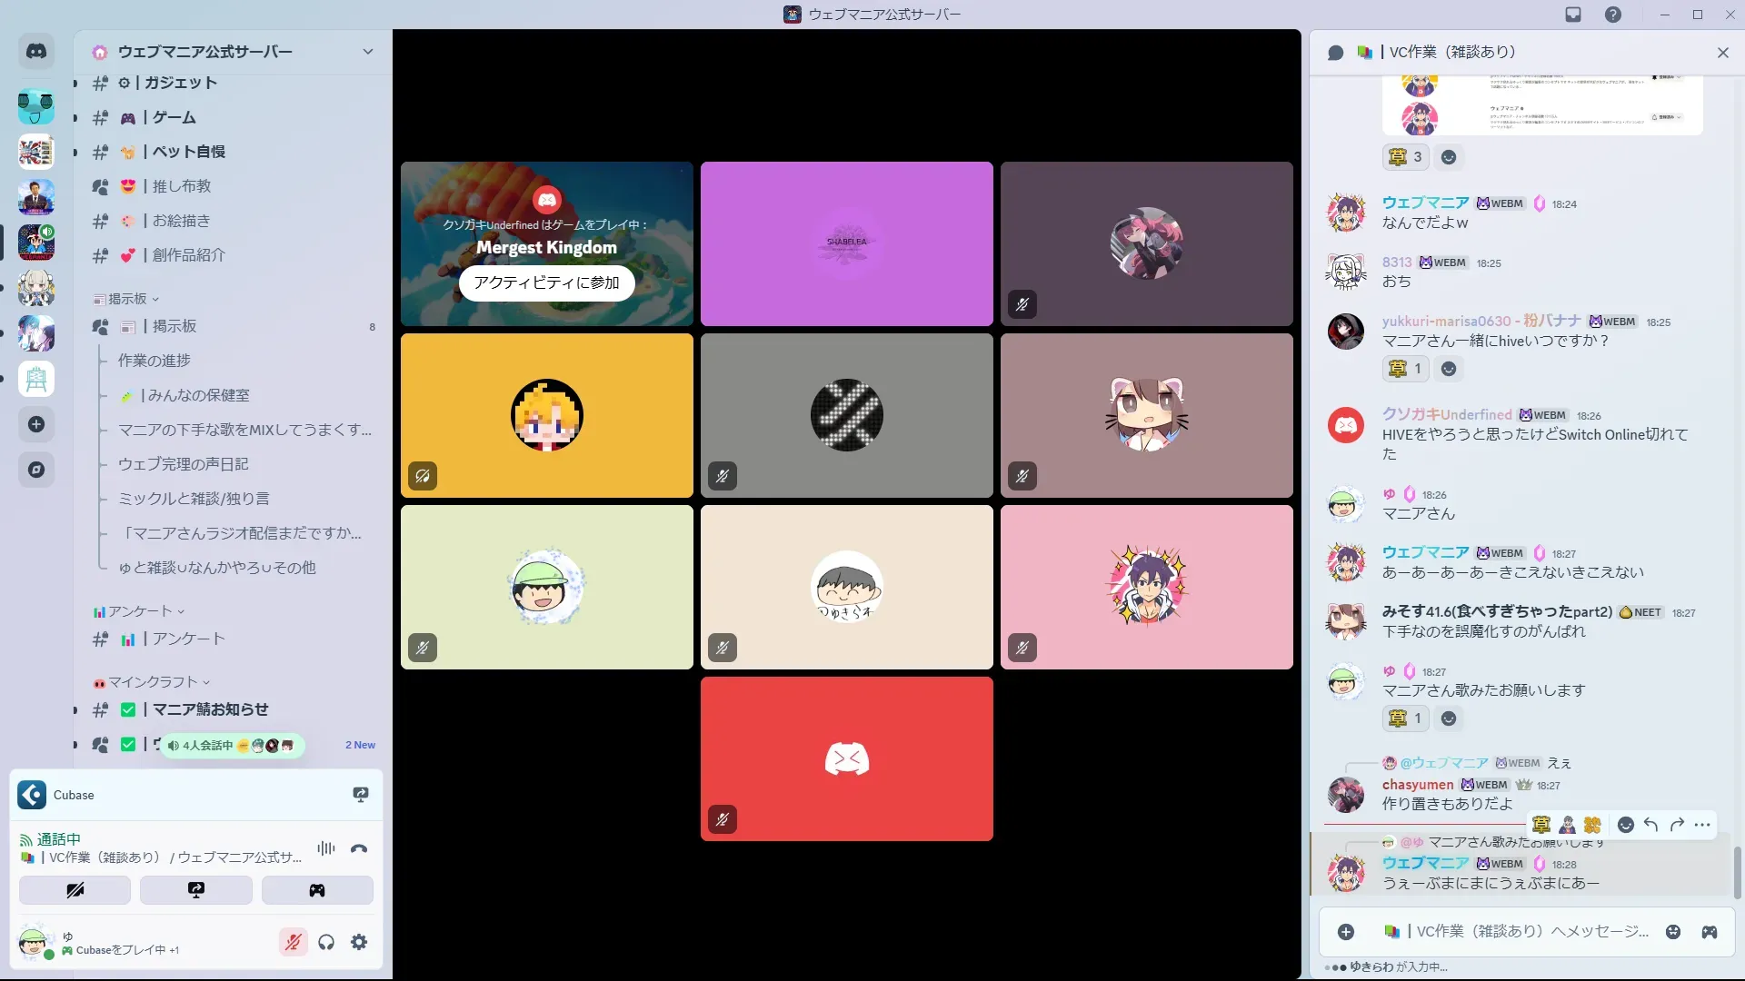
Task: Toggle headphone deafen
Action: 326,942
